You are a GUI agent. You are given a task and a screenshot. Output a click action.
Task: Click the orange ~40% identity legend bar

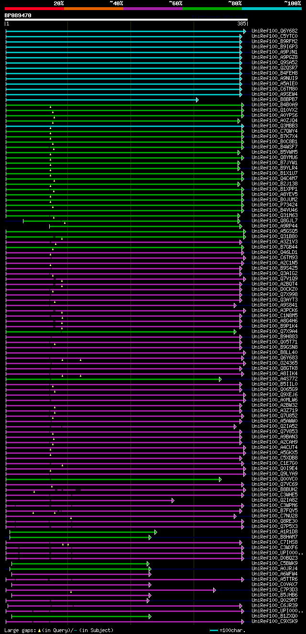94,9
